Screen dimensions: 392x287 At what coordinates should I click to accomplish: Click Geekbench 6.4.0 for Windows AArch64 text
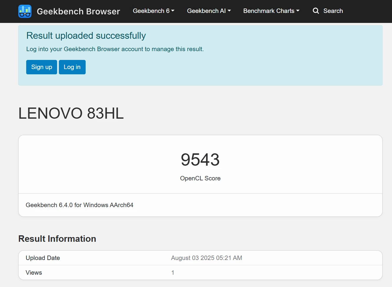click(x=79, y=205)
